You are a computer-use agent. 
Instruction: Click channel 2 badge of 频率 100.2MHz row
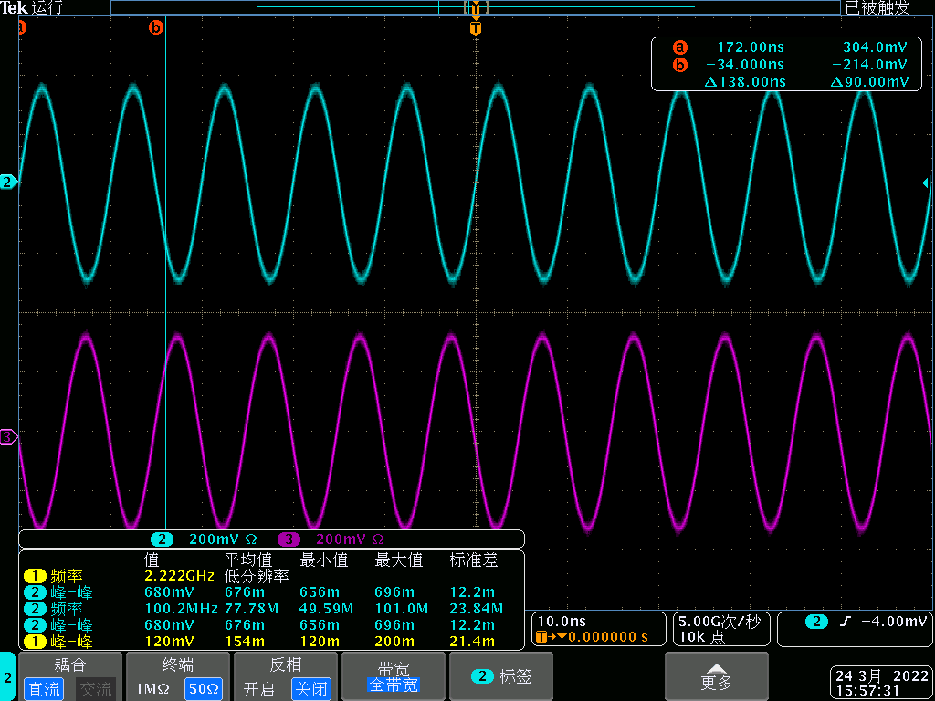(36, 609)
